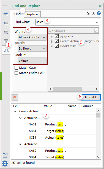Open settings with the gear icon
This screenshot has height=169, width=104.
5,164
